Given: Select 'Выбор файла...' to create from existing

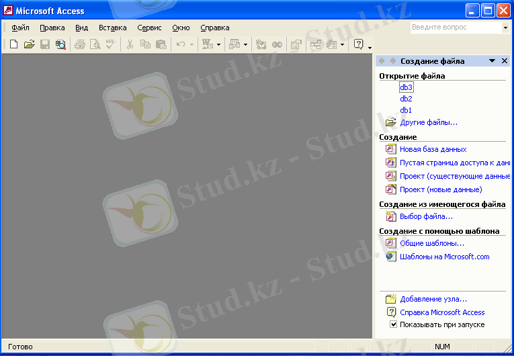Looking at the screenshot, I should [426, 216].
